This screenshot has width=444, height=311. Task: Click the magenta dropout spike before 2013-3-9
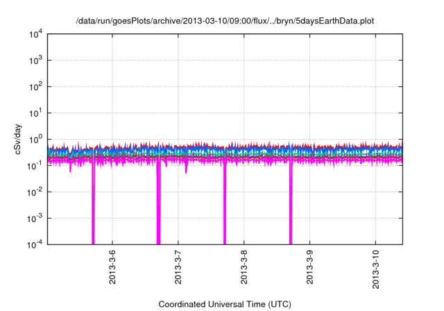[291, 203]
